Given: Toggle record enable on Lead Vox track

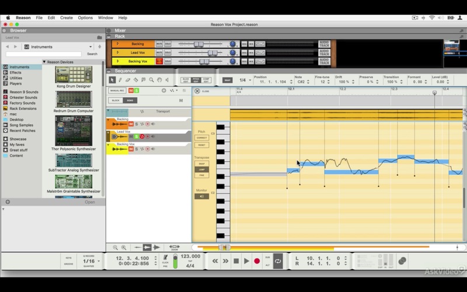Looking at the screenshot, I should 148,137.
